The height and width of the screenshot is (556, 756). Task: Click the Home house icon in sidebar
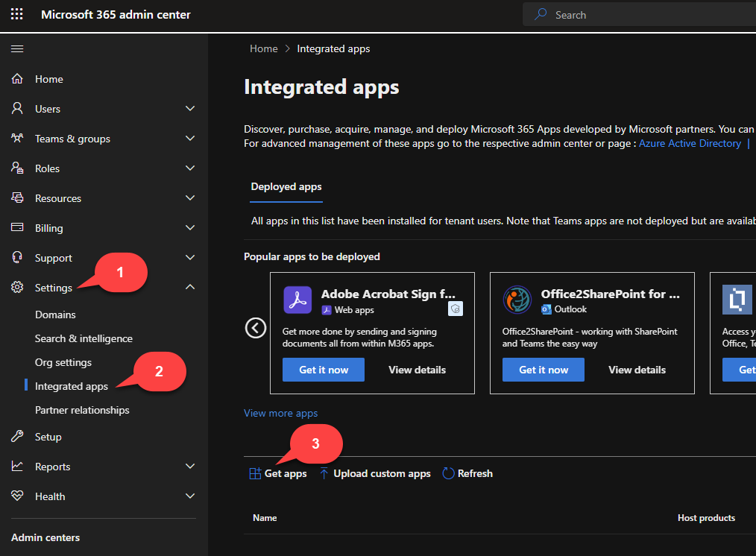click(17, 79)
